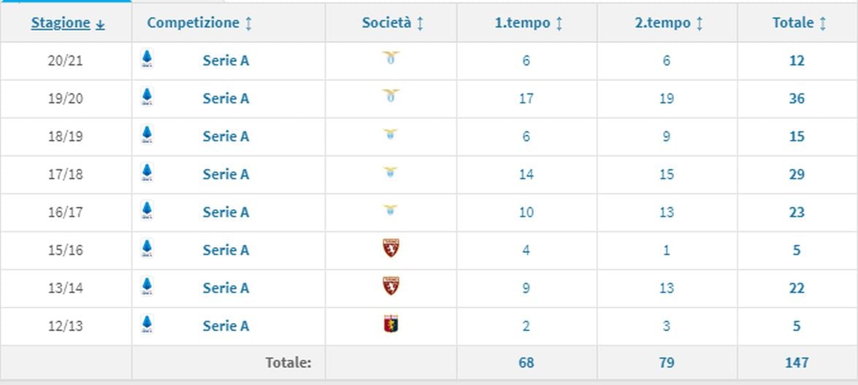Open the Serie A link for 12/13

click(226, 326)
